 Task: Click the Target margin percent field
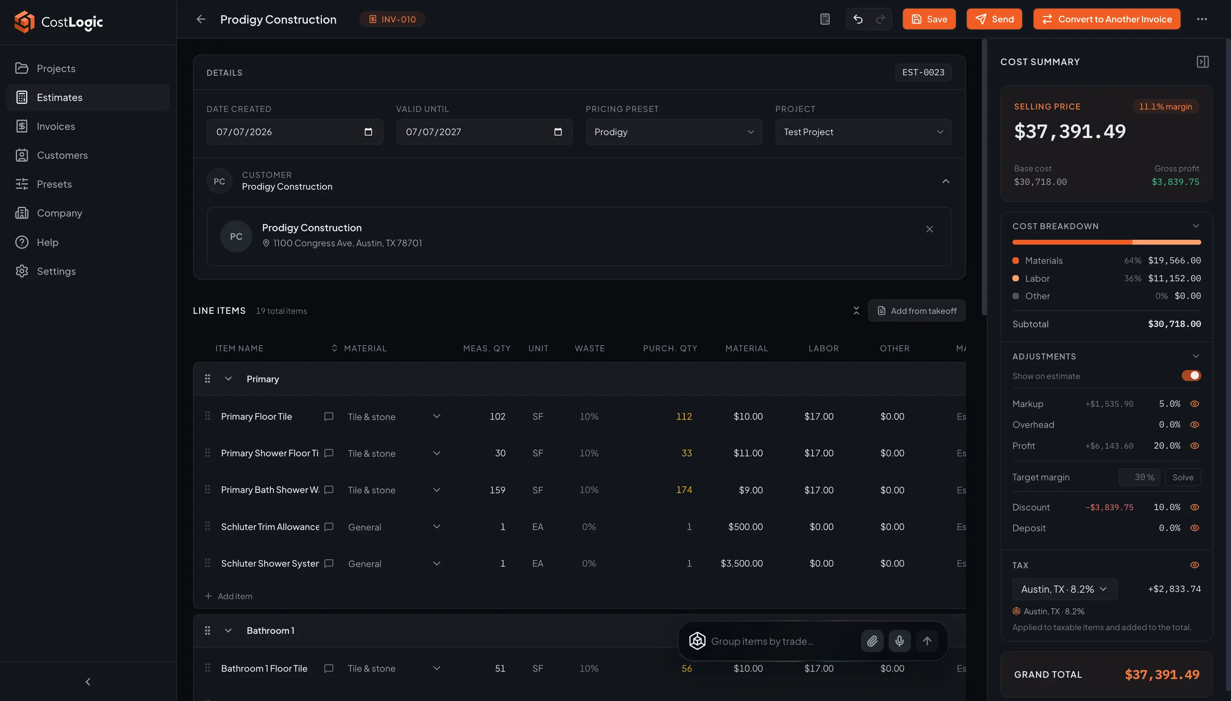point(1139,477)
